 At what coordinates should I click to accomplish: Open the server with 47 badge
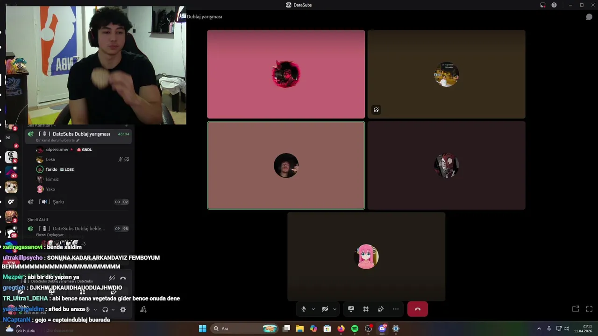click(11, 172)
